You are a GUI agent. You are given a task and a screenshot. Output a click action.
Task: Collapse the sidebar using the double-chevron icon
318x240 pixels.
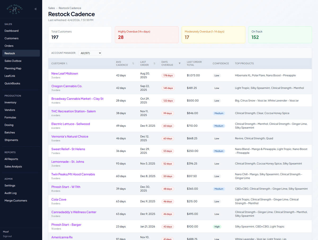coord(36,9)
